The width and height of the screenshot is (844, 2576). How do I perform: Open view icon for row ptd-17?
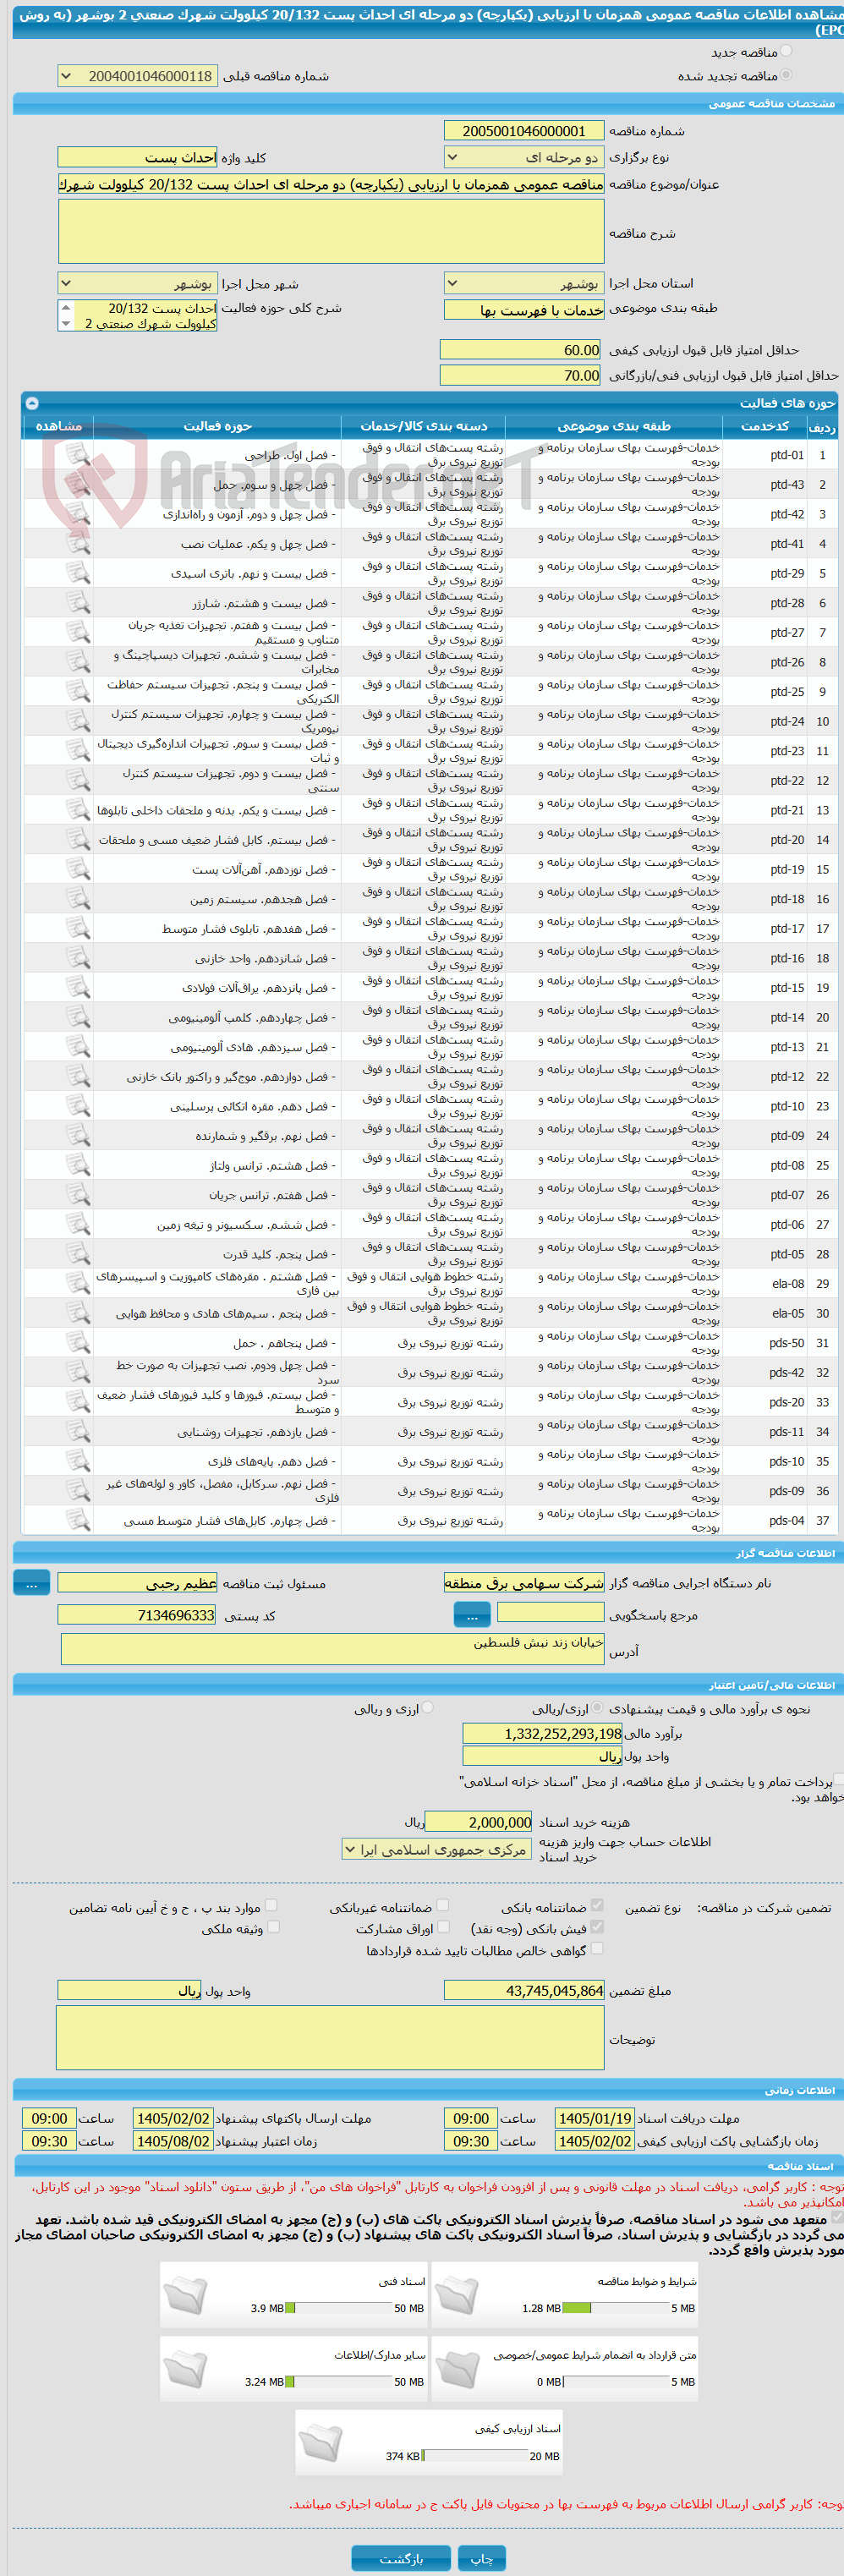tap(77, 928)
